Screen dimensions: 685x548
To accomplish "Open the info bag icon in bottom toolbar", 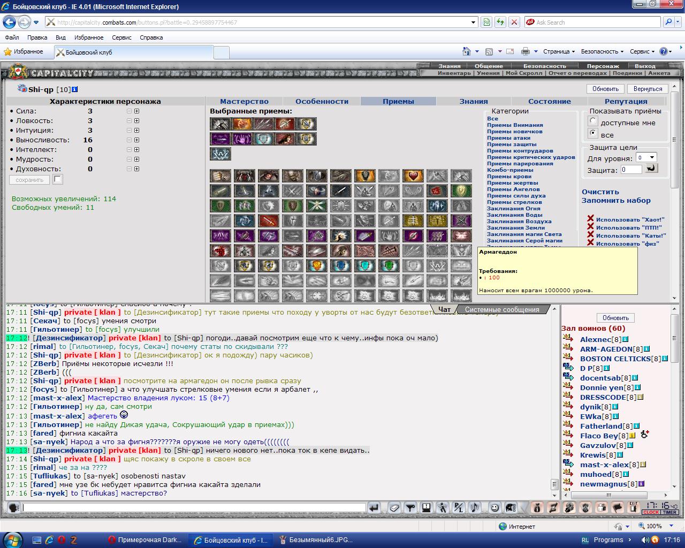I will 538,507.
